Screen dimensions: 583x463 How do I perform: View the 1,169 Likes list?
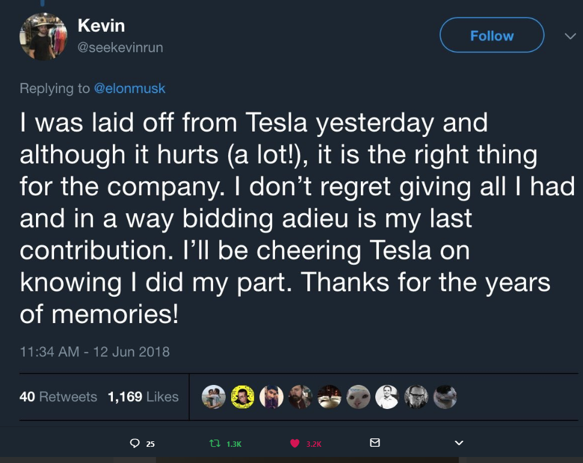point(143,397)
